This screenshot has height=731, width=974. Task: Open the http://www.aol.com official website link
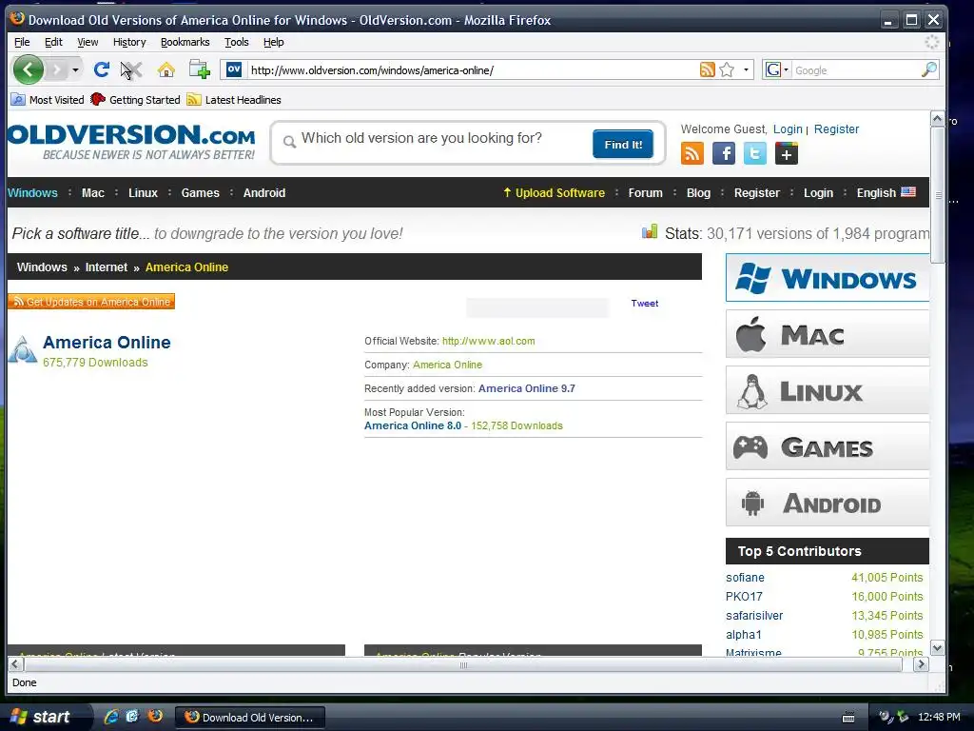488,342
